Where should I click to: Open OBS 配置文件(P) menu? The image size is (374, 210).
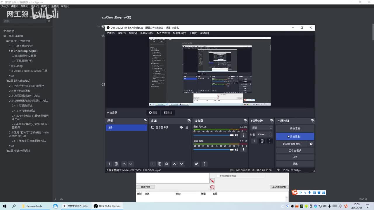[163, 33]
